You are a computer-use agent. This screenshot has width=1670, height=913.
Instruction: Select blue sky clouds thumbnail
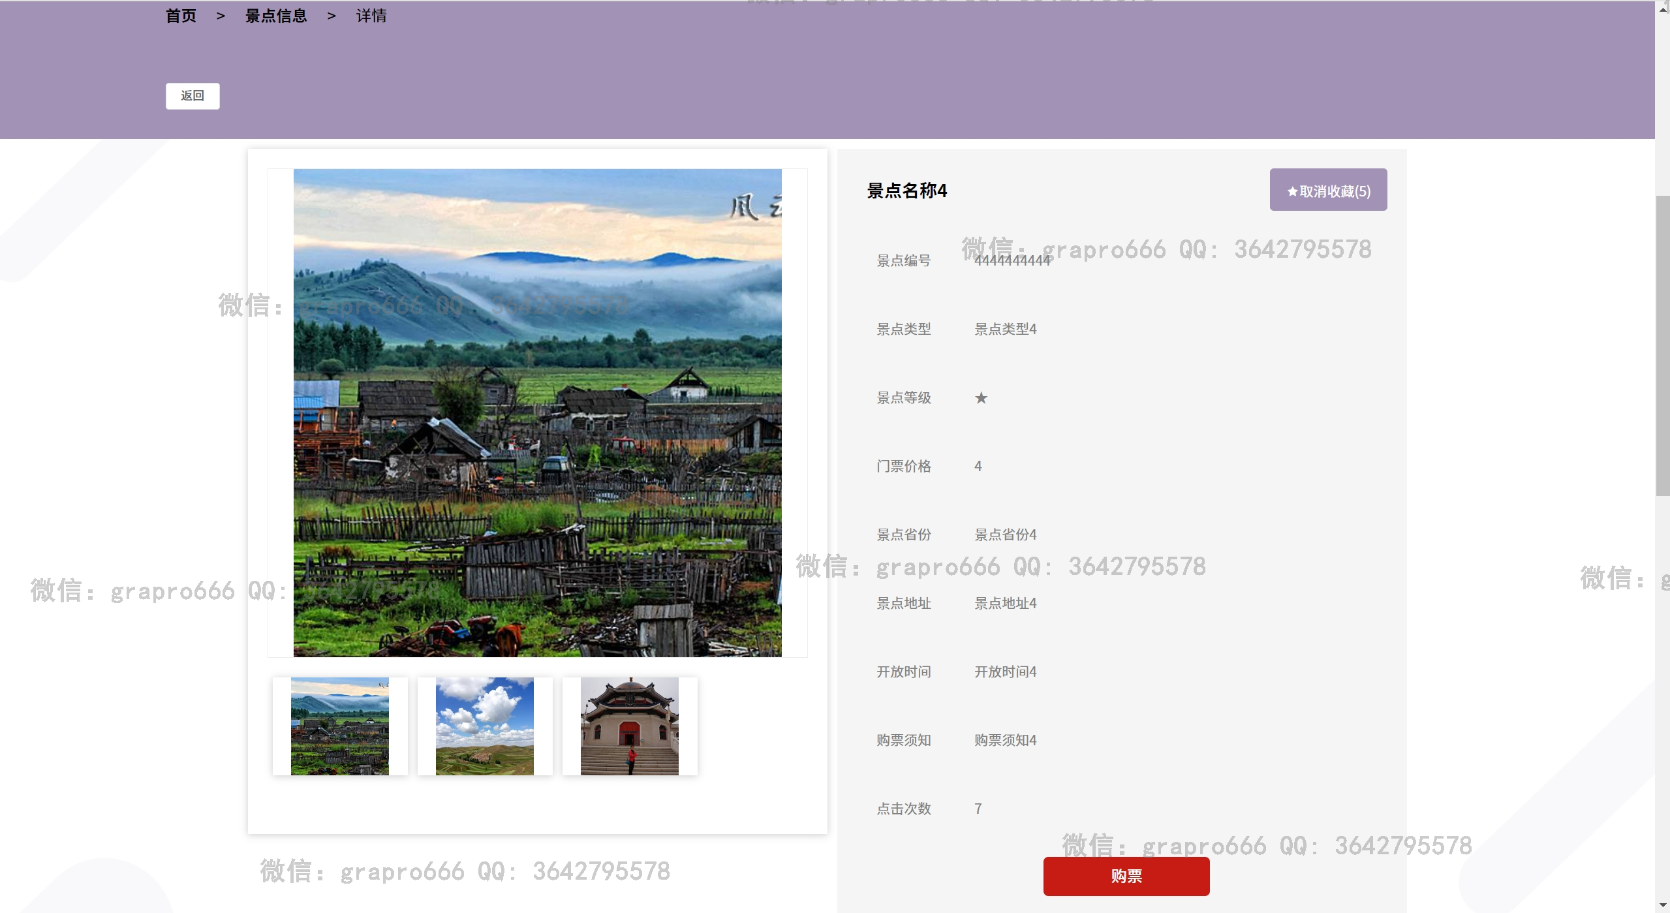point(484,726)
